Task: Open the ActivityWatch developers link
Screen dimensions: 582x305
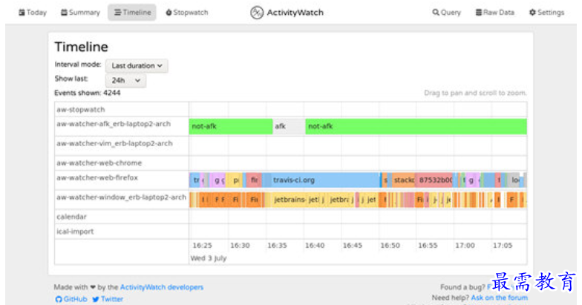Action: [x=162, y=287]
